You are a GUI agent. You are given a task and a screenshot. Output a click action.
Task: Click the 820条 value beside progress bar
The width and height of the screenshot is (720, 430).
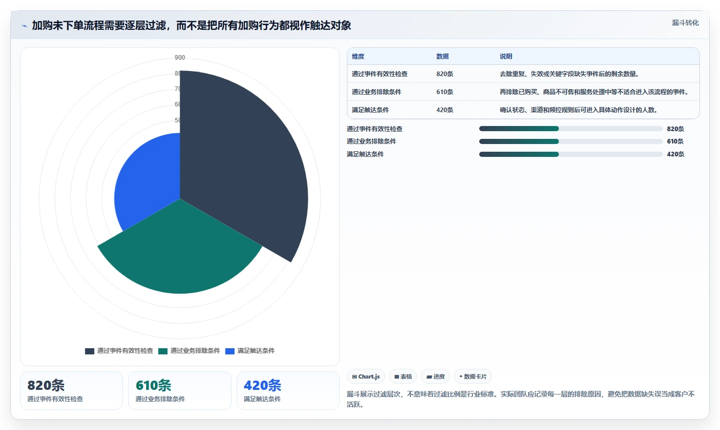pos(675,129)
